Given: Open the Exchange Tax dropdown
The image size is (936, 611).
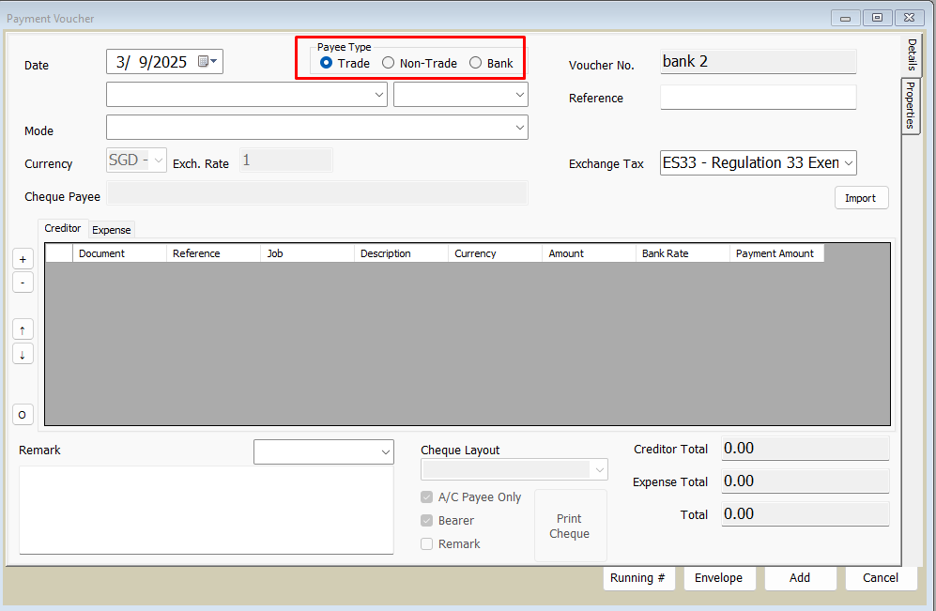Looking at the screenshot, I should tap(849, 163).
